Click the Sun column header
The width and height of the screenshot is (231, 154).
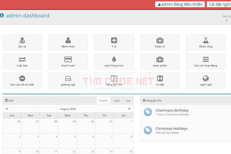[12, 115]
